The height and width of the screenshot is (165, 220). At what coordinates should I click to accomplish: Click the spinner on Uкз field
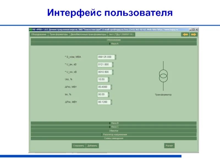109,79
